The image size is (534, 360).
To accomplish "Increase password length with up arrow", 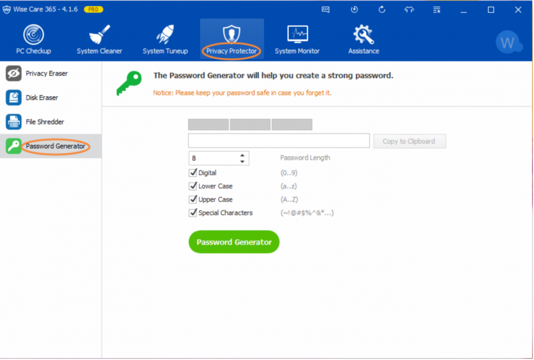I will 242,155.
